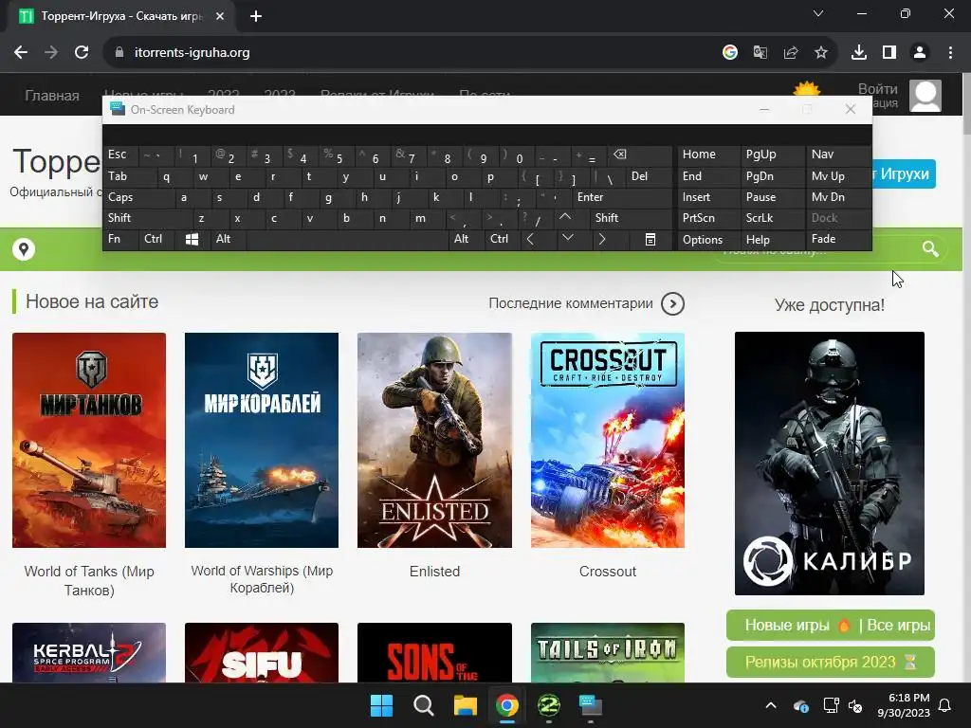Close the Торрент-Игруха tab
Image resolution: width=971 pixels, height=728 pixels.
(x=220, y=16)
